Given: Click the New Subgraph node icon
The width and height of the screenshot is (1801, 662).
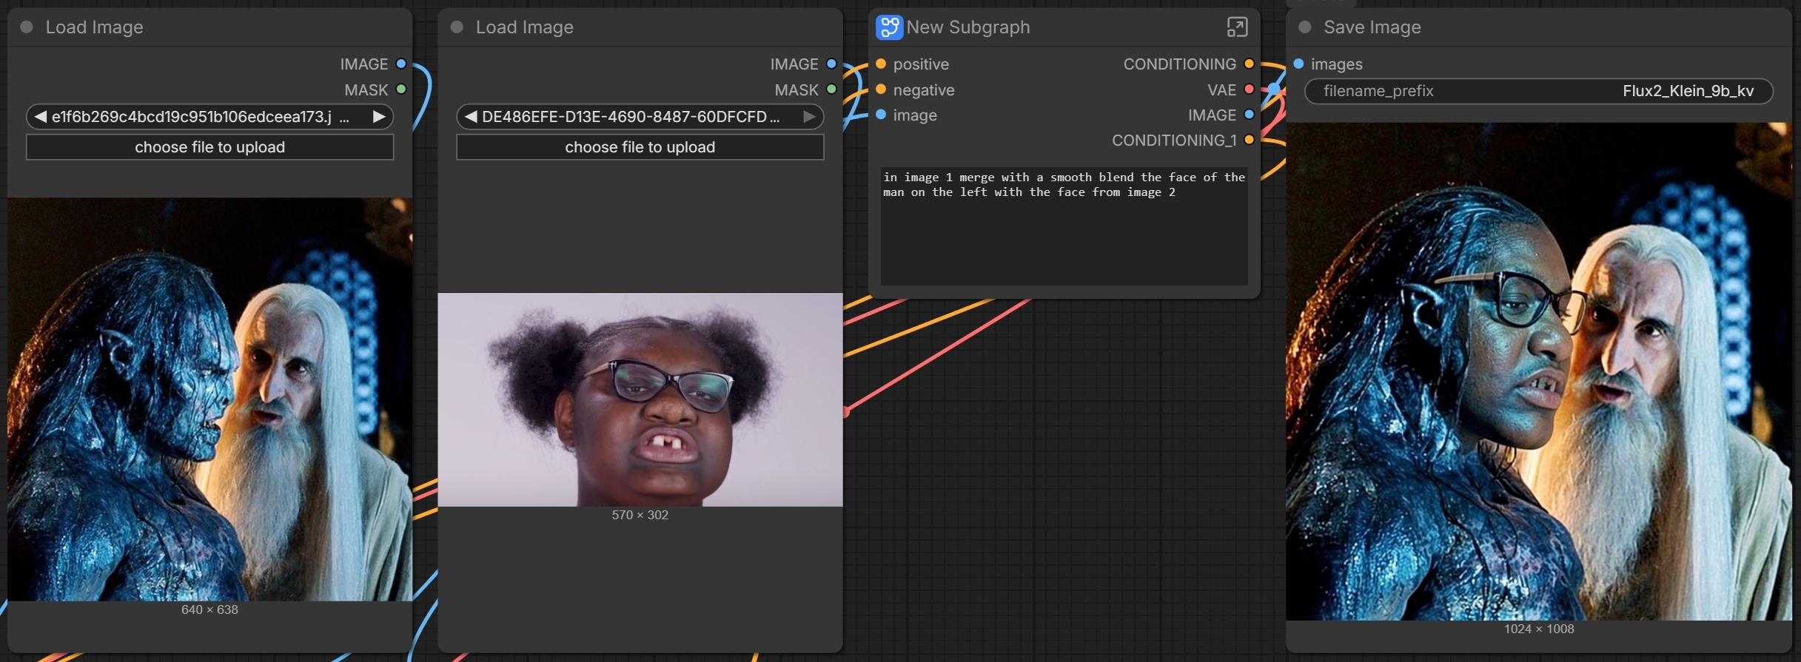Looking at the screenshot, I should (888, 27).
